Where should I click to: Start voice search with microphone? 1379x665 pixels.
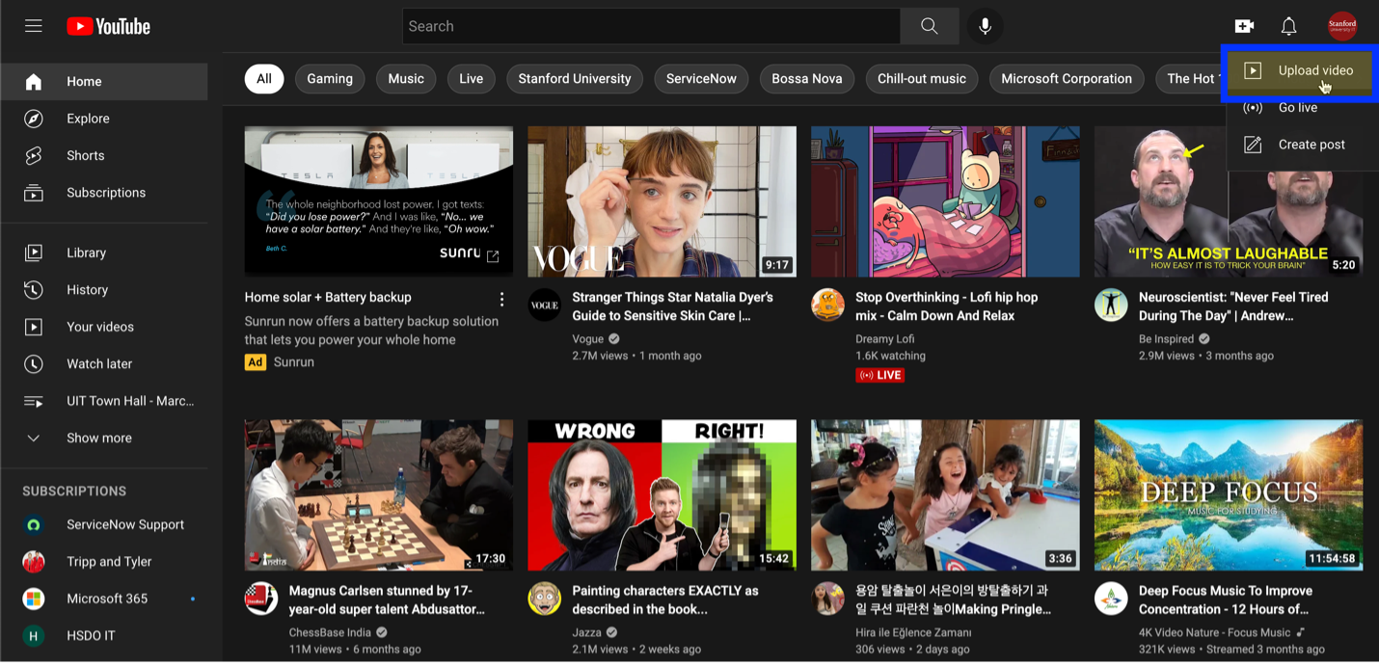coord(985,26)
